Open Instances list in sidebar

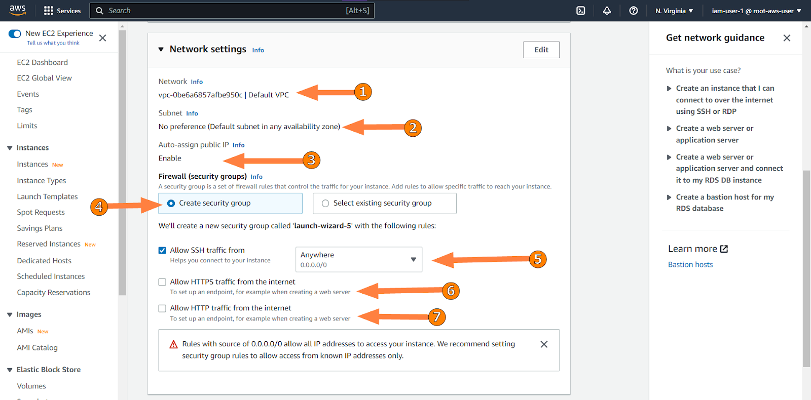[32, 164]
